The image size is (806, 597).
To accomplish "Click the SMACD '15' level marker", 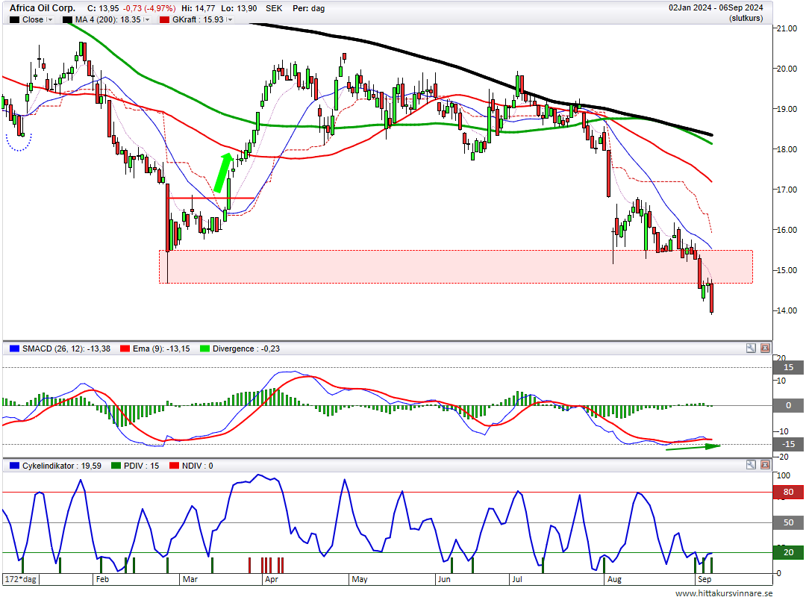I will click(788, 367).
